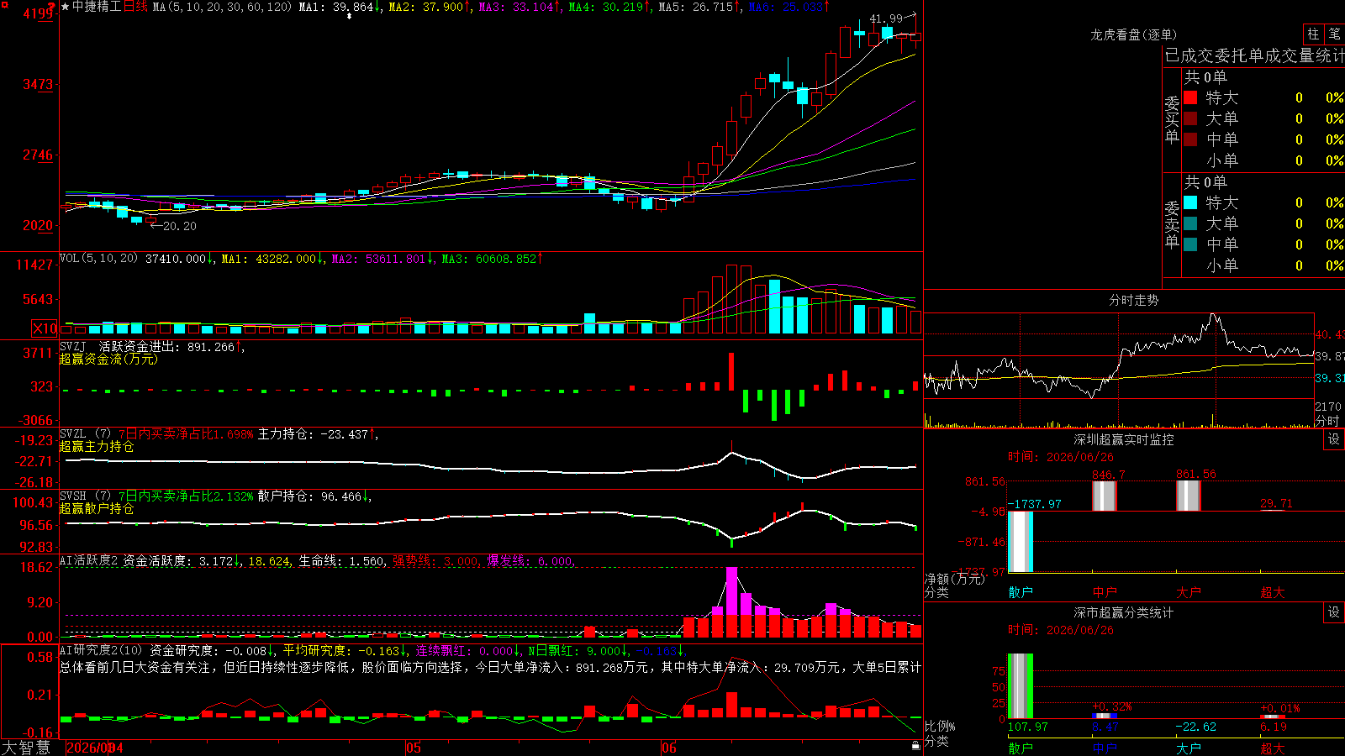The image size is (1345, 756).
Task: Click the green 散户 bar showing 107.97
Action: (1021, 686)
